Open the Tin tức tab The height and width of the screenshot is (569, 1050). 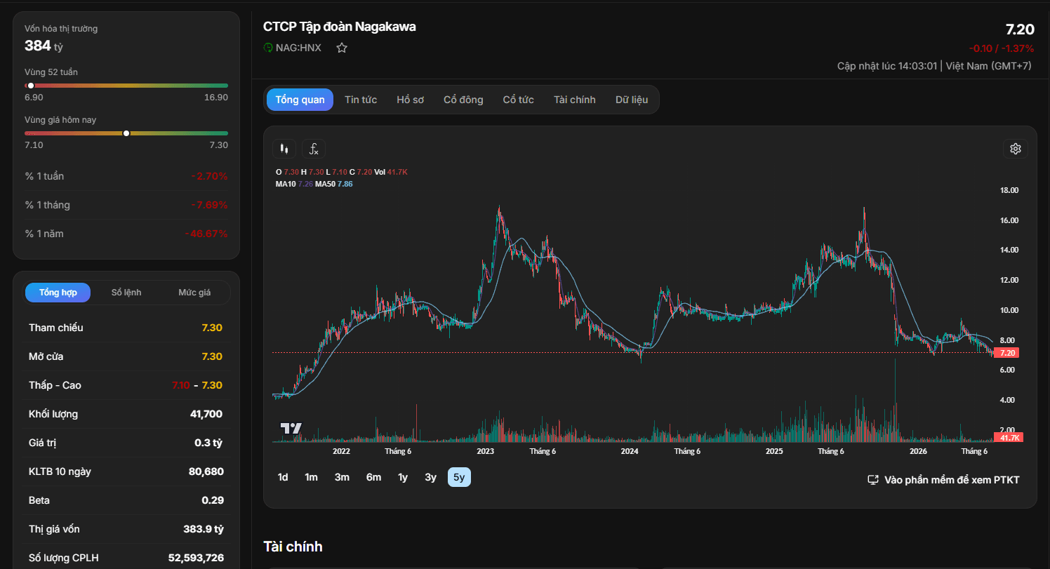[x=361, y=100]
